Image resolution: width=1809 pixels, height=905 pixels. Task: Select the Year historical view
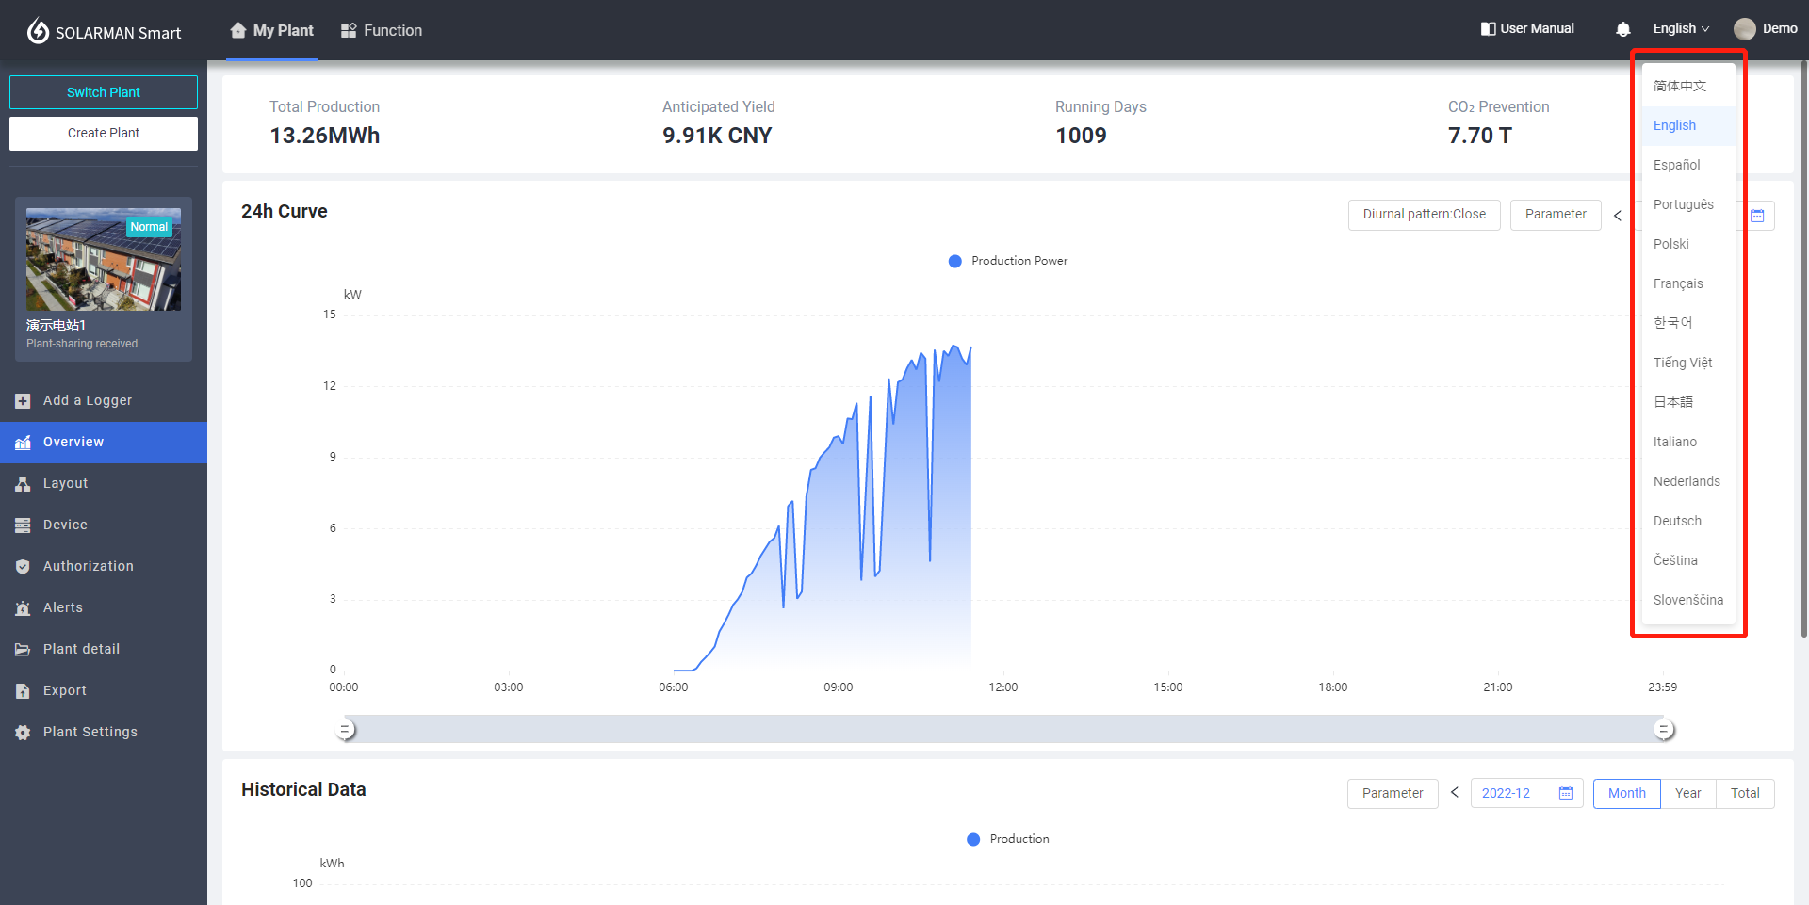[1687, 794]
